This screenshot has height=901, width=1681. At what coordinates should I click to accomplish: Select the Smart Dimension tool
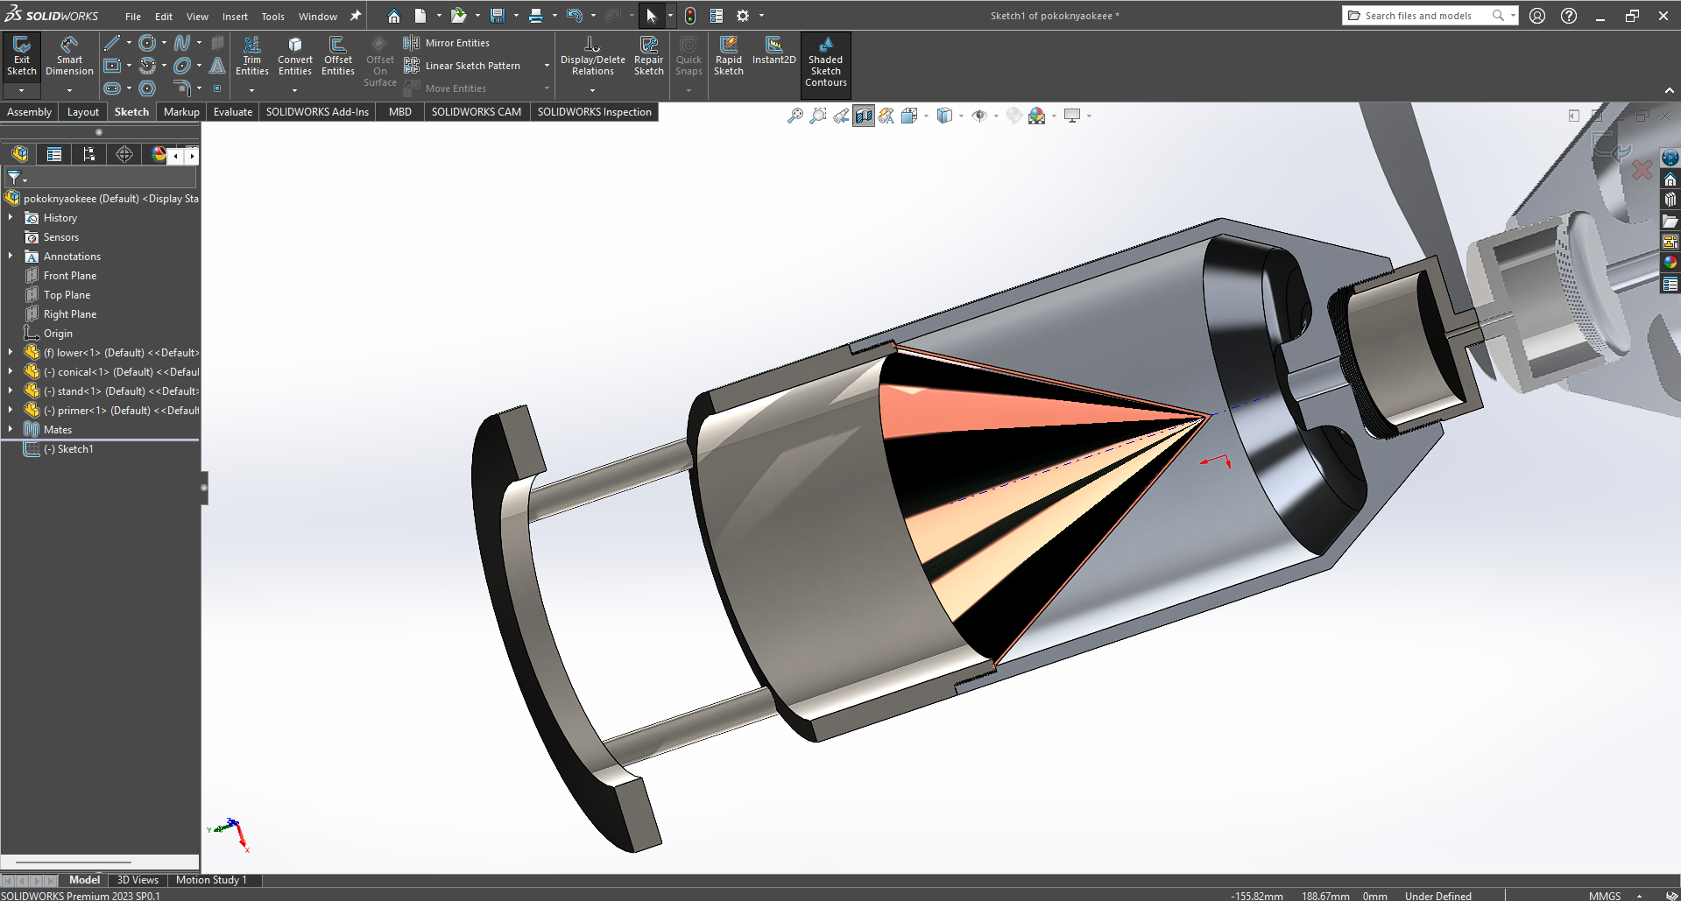tap(69, 57)
